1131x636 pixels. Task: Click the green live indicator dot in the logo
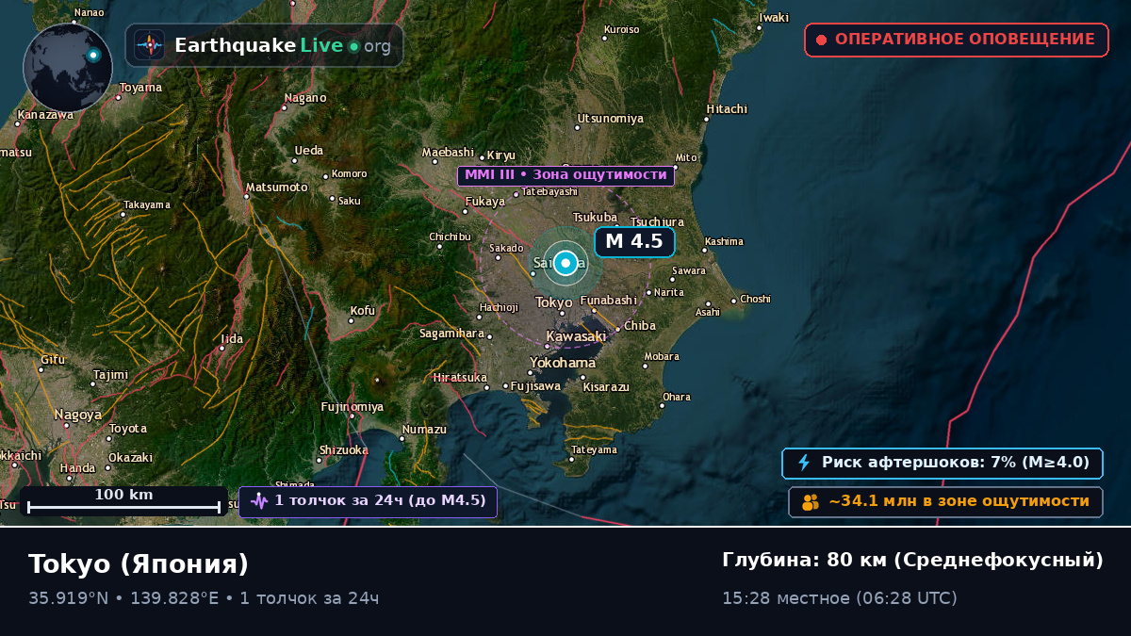point(353,46)
